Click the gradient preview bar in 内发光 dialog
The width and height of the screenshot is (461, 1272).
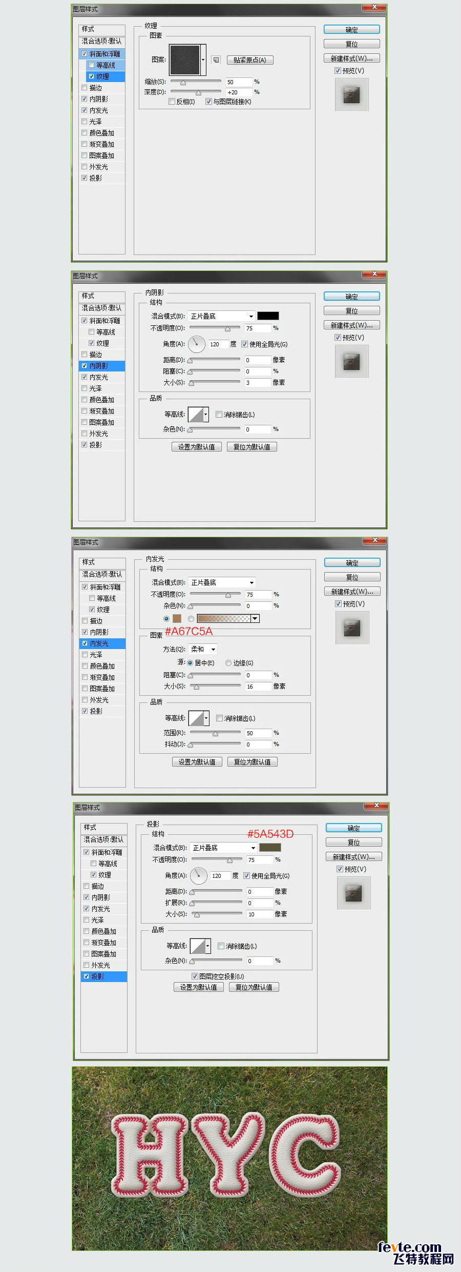[x=224, y=619]
